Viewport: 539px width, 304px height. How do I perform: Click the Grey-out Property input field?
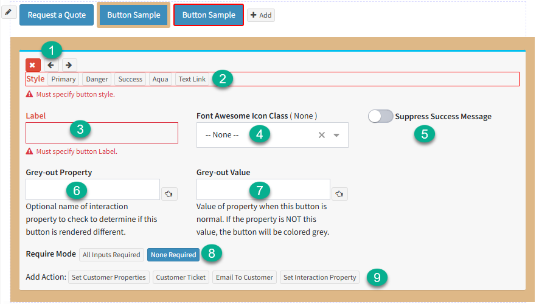coord(93,189)
